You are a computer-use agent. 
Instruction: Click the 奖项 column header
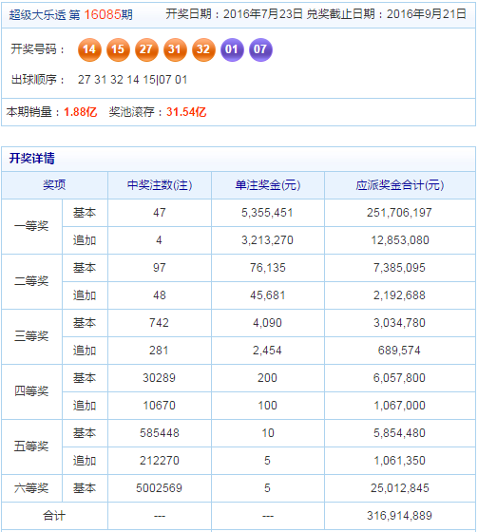54,185
